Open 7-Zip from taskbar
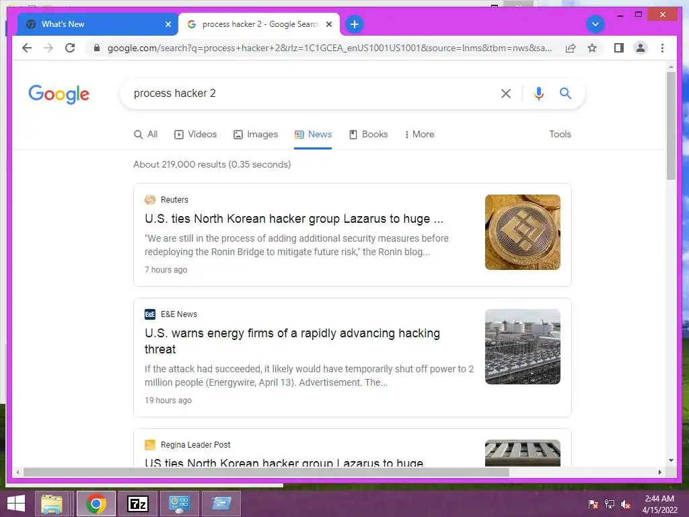 (137, 504)
